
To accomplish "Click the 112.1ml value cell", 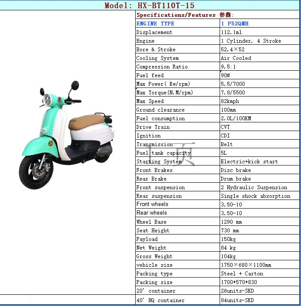I will coord(260,32).
